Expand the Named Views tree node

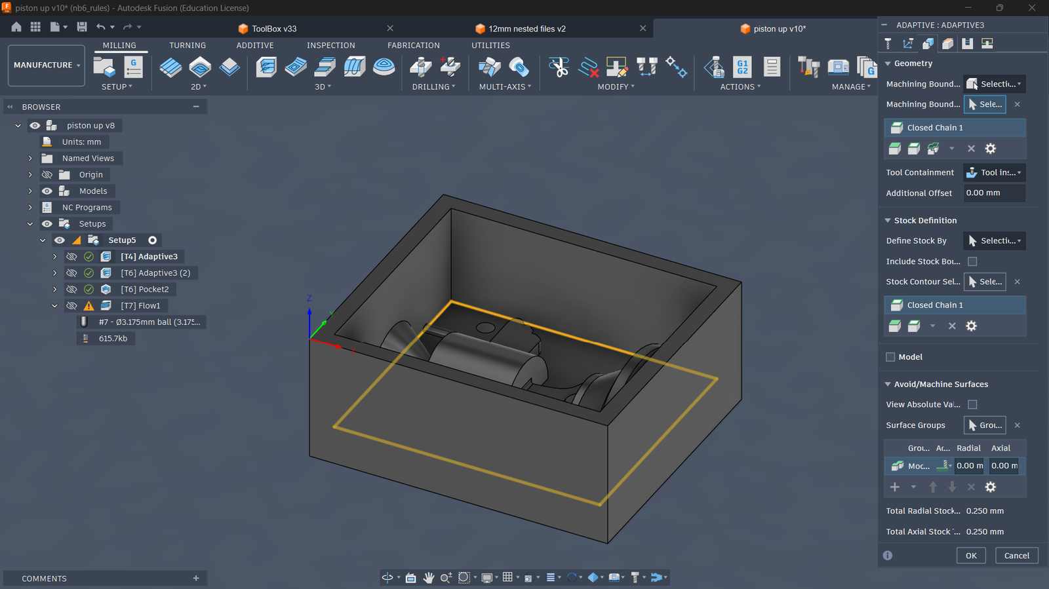(30, 158)
